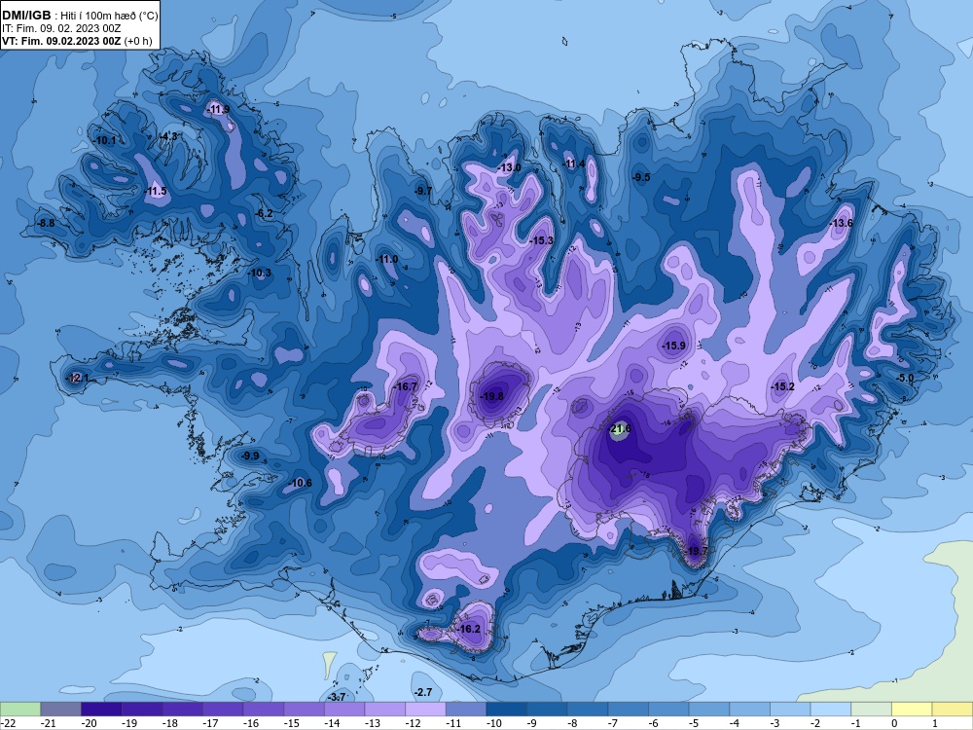This screenshot has width=973, height=730.
Task: Click the -10.1 temperature label
Action: coord(105,141)
